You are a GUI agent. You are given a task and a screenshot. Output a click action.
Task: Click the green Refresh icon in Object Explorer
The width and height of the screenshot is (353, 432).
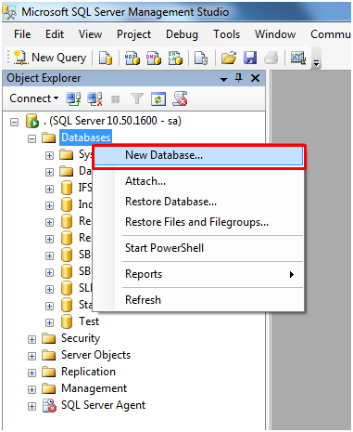pyautogui.click(x=158, y=99)
